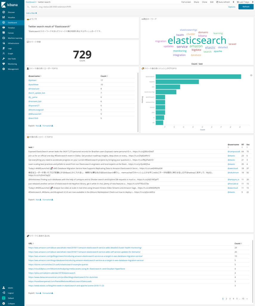
Task: Collapse the side navigation
Action: coord(12,304)
